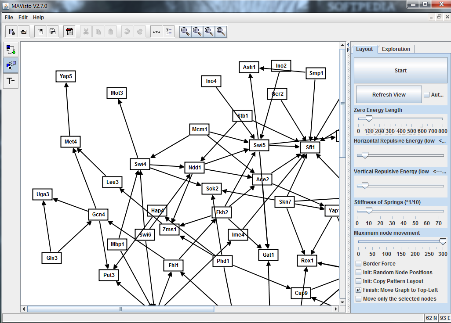
Task: Select the Smp1 node
Action: pyautogui.click(x=316, y=73)
